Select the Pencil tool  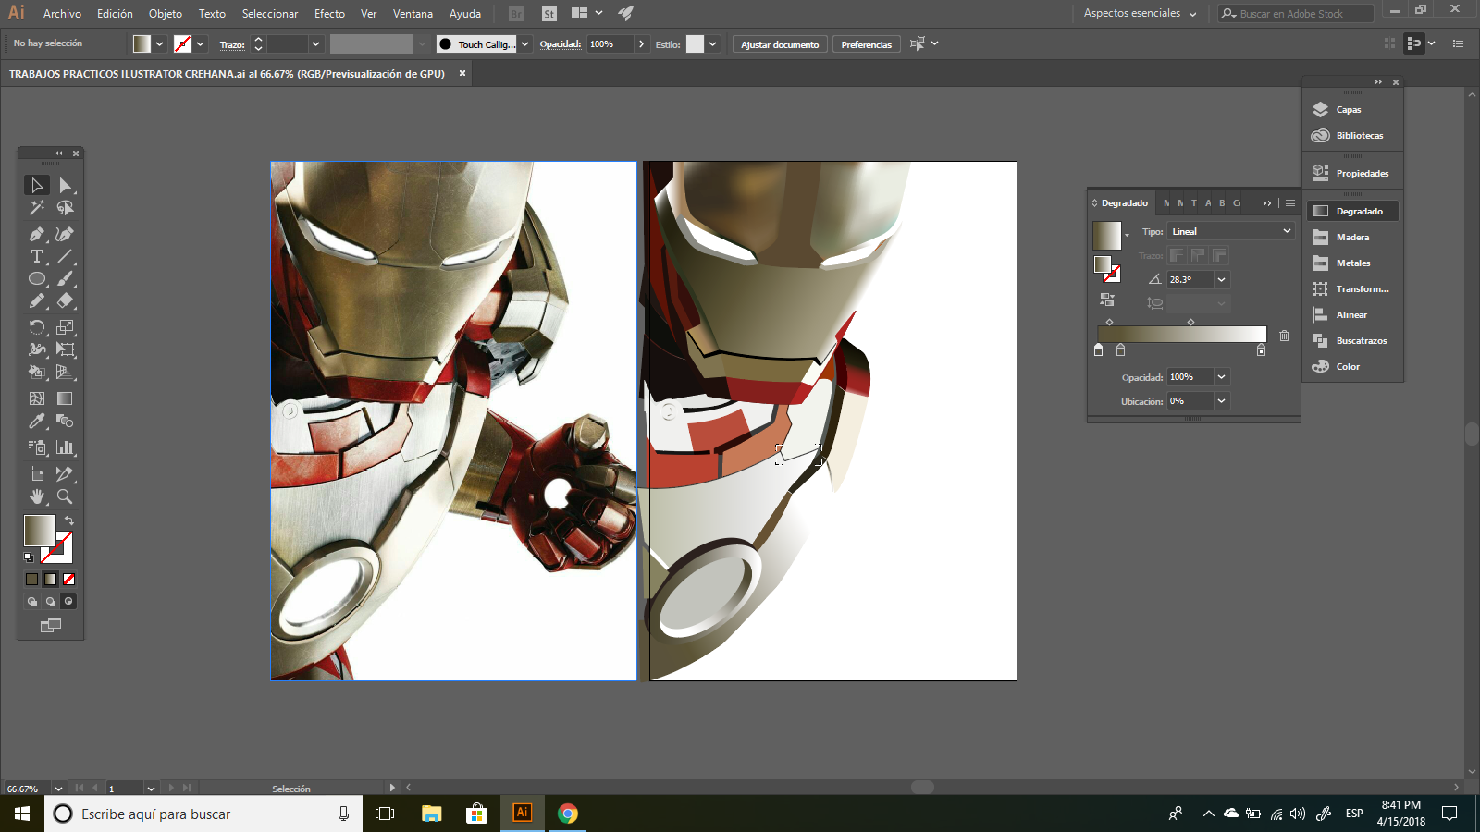(x=37, y=300)
